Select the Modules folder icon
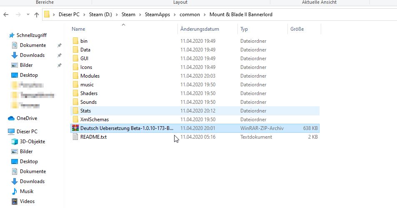The width and height of the screenshot is (397, 208). (x=75, y=76)
